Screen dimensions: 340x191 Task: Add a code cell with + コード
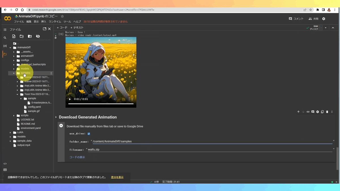(62, 28)
